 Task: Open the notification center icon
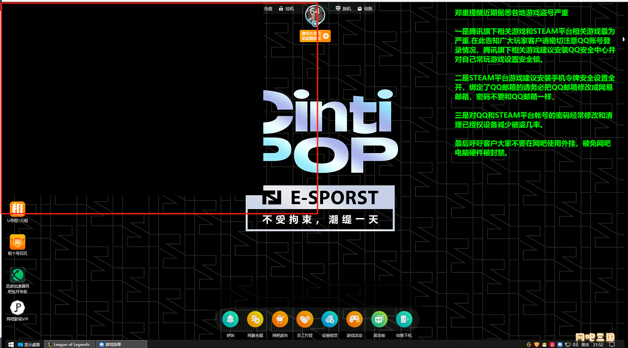click(x=612, y=344)
